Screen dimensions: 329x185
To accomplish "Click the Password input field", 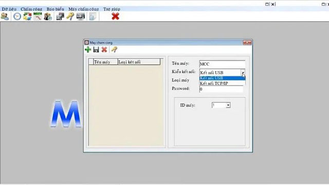I will pos(221,89).
